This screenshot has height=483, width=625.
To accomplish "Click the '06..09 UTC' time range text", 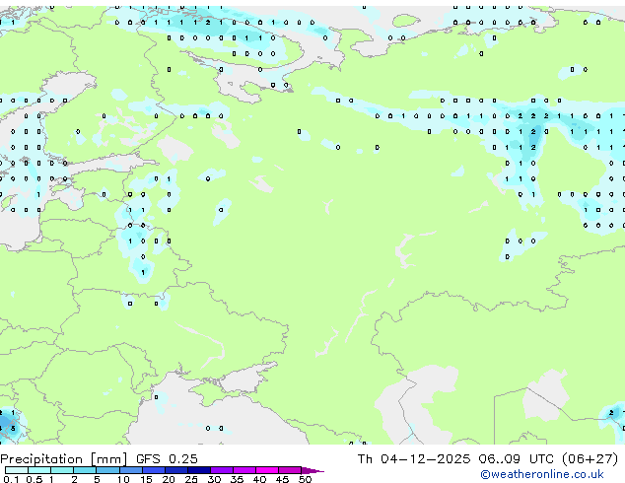I will (516, 459).
